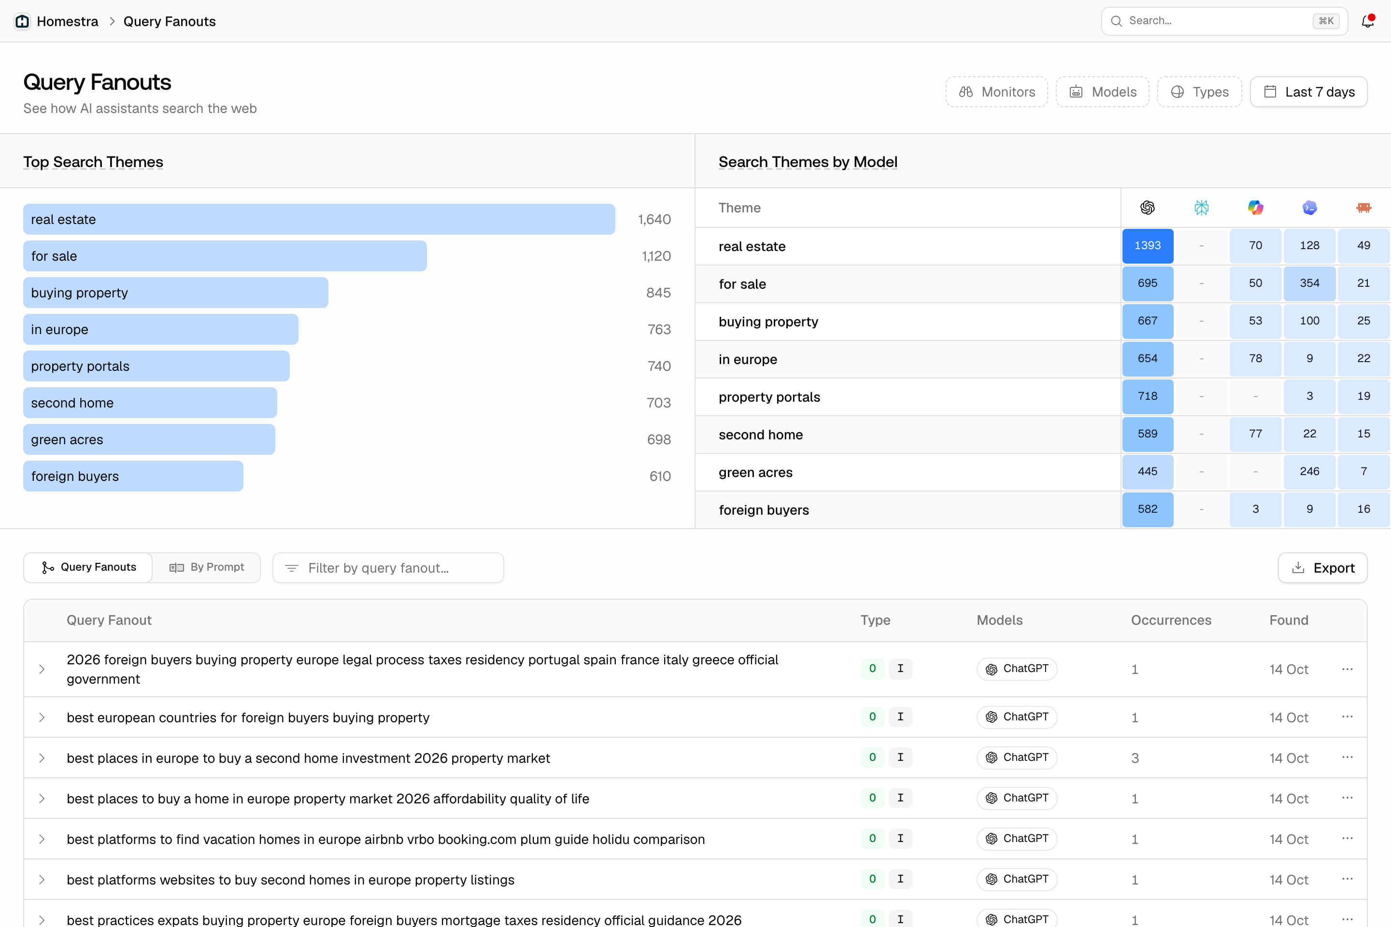Open row menu for 'best european countries' query
This screenshot has width=1391, height=927.
[1347, 716]
